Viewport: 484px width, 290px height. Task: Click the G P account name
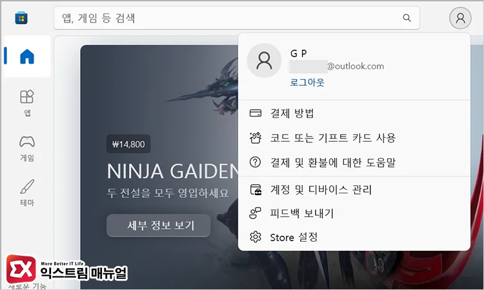tap(299, 53)
